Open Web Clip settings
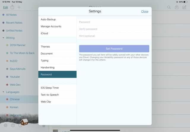 pyautogui.click(x=57, y=102)
